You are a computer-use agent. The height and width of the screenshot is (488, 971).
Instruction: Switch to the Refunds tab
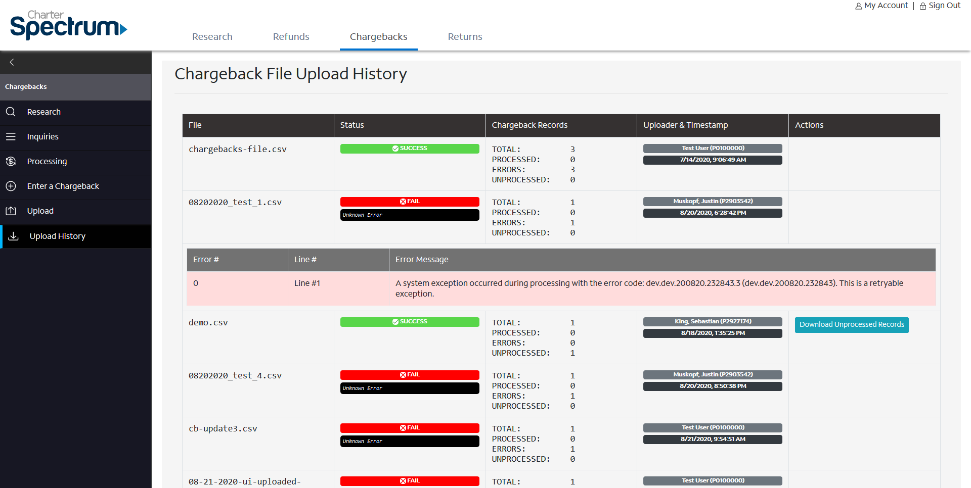click(291, 37)
